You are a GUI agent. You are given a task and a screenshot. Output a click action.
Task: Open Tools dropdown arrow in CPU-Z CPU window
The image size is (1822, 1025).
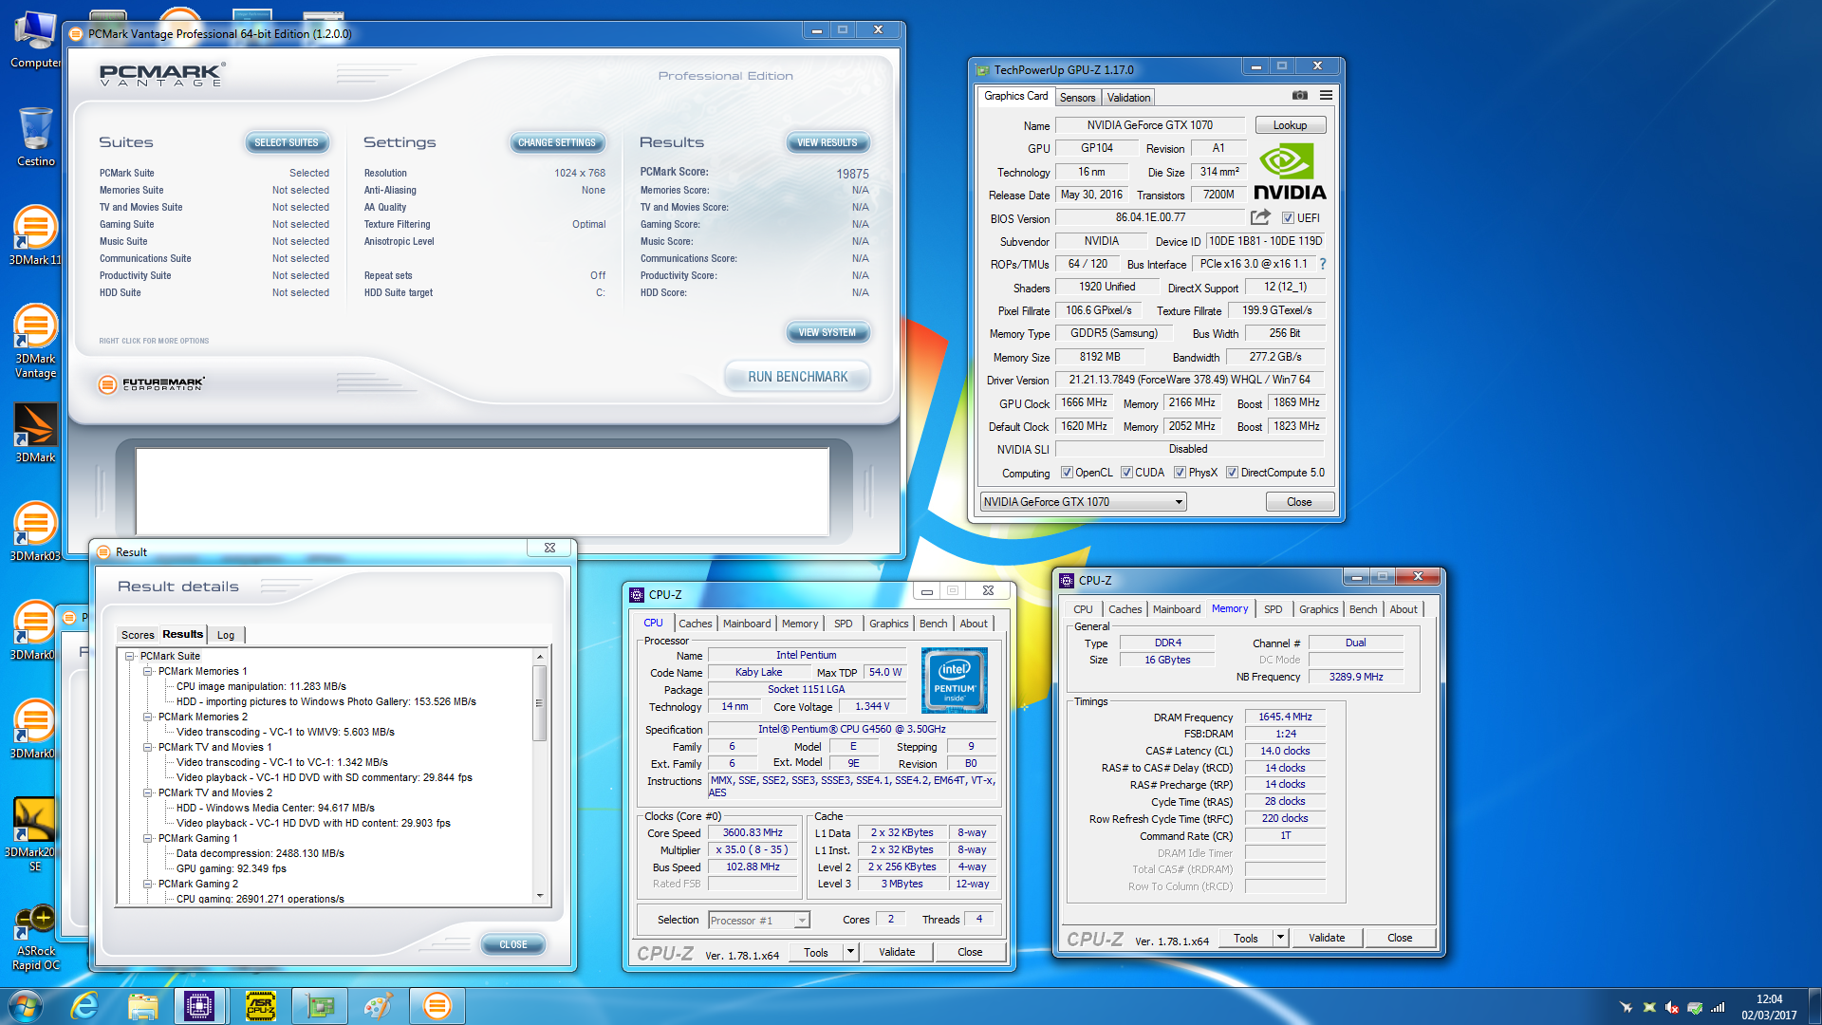click(850, 952)
